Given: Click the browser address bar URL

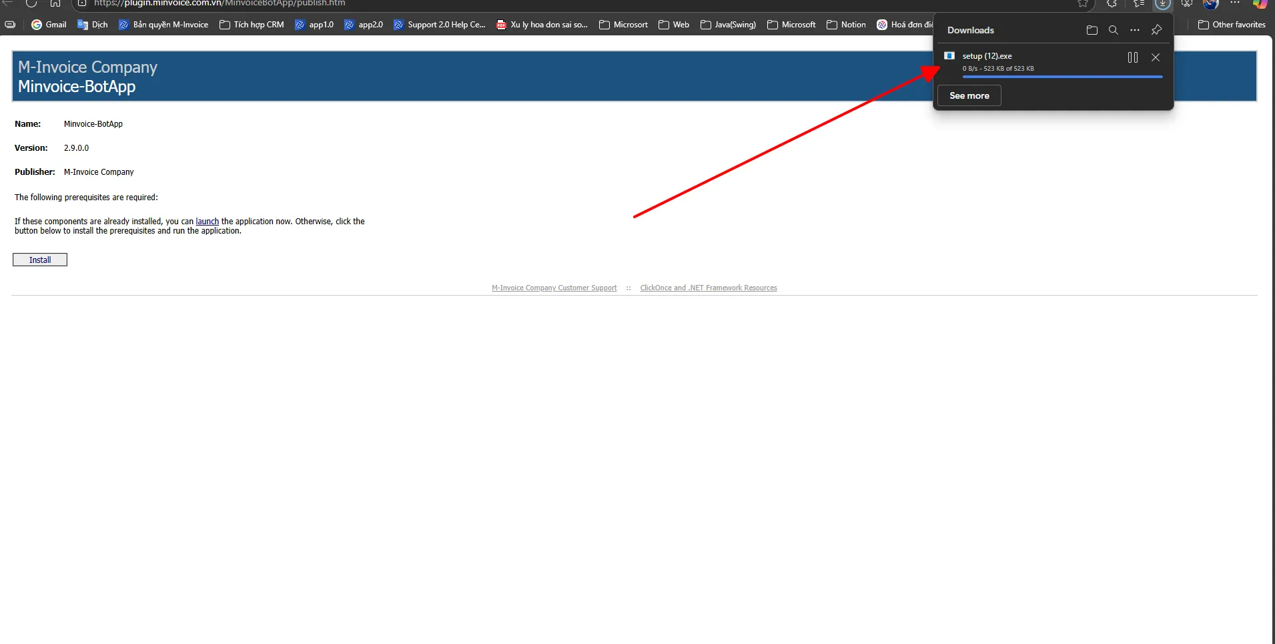Looking at the screenshot, I should coord(220,3).
